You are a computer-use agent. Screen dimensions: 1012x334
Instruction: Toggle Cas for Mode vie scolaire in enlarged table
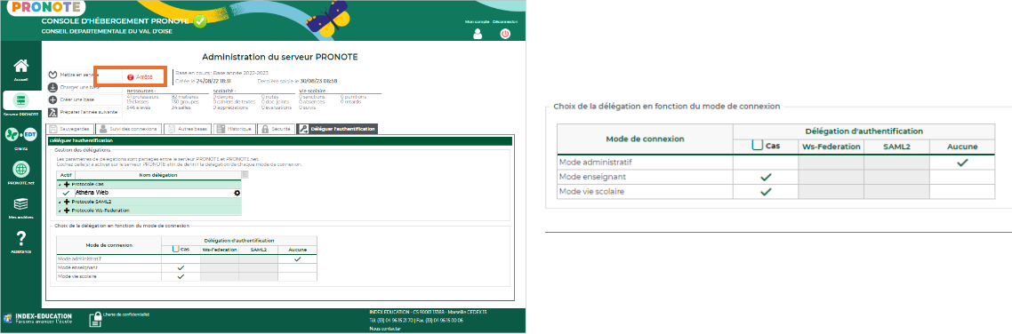pos(766,192)
